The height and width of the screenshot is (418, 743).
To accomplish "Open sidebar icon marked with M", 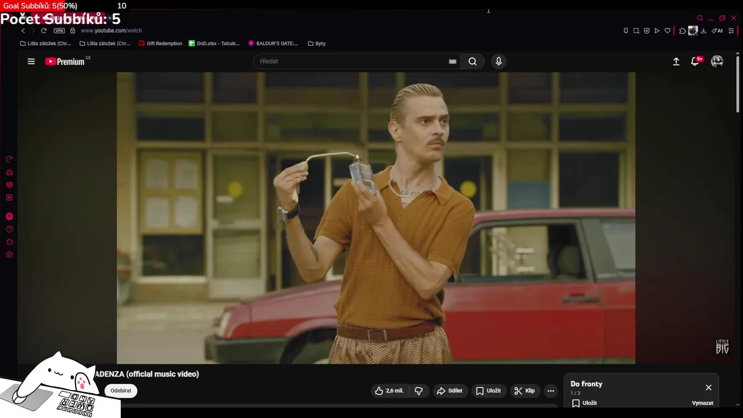I will click(x=9, y=197).
